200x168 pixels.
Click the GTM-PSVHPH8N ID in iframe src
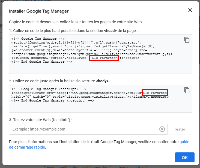point(155,93)
